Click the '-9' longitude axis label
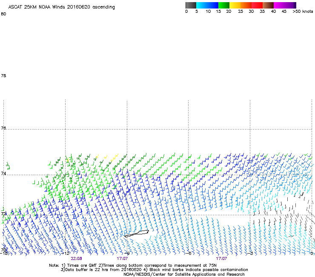The image size is (315, 277). point(127,254)
